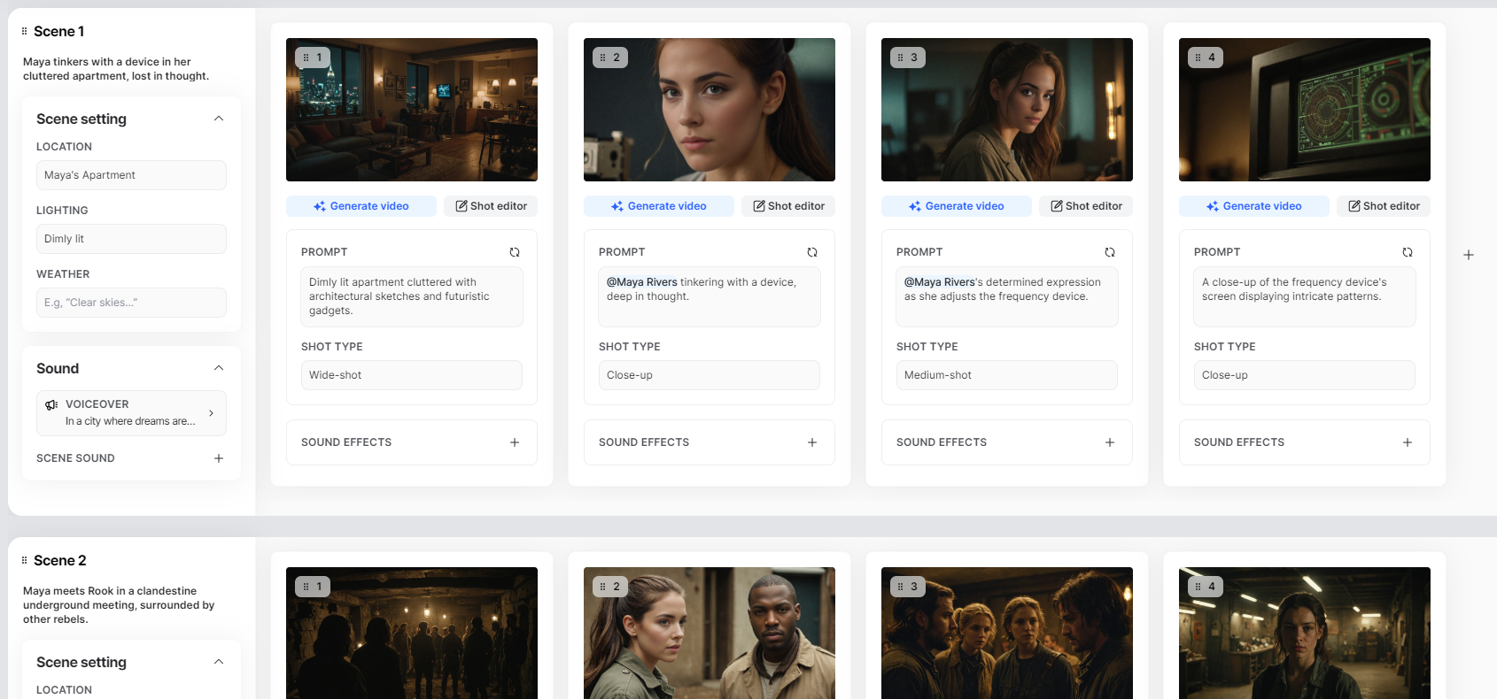Add sound effect to shot 1
The width and height of the screenshot is (1497, 699).
pos(515,442)
